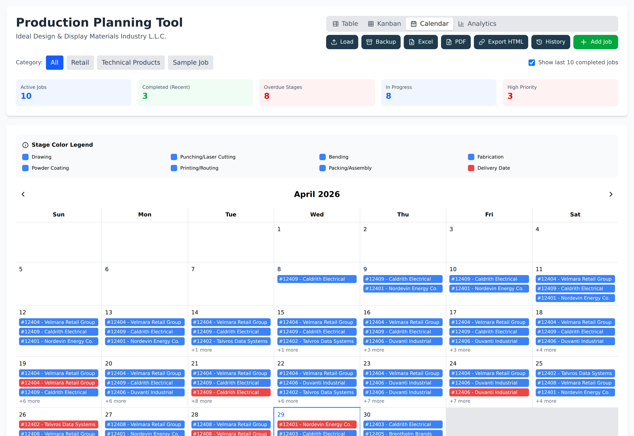Image resolution: width=634 pixels, height=436 pixels.
Task: Click the Excel file icon
Action: [x=411, y=42]
